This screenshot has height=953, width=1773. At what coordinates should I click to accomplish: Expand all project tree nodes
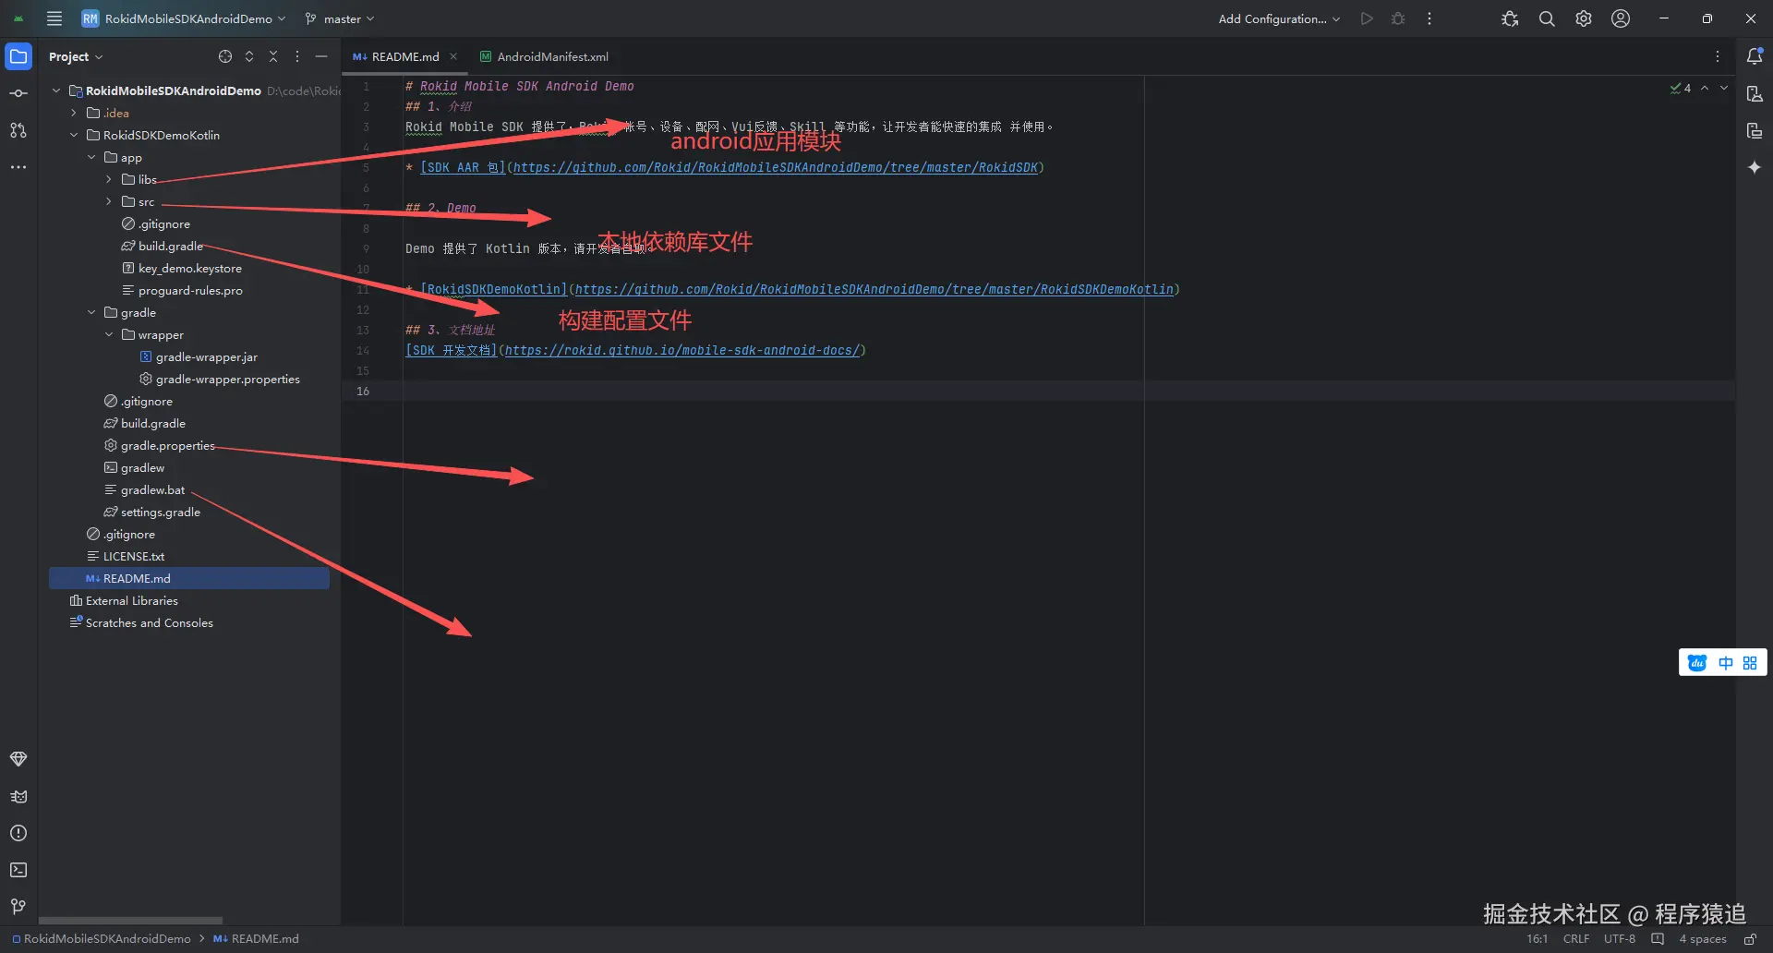249,56
